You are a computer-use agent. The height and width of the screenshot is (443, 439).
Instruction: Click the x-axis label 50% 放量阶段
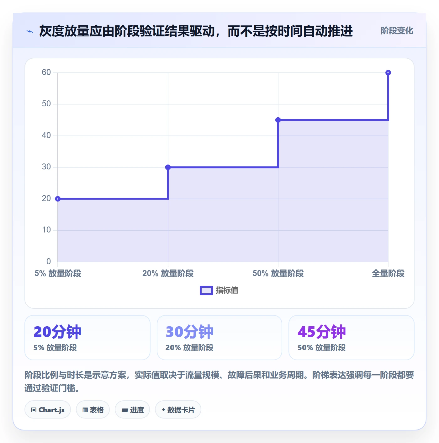(278, 274)
